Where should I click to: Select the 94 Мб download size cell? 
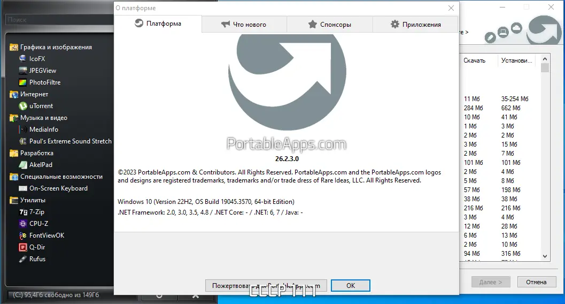(471, 254)
